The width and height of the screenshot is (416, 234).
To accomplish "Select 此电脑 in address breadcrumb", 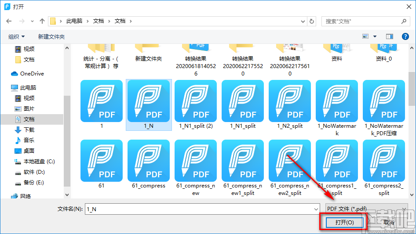I will click(74, 21).
